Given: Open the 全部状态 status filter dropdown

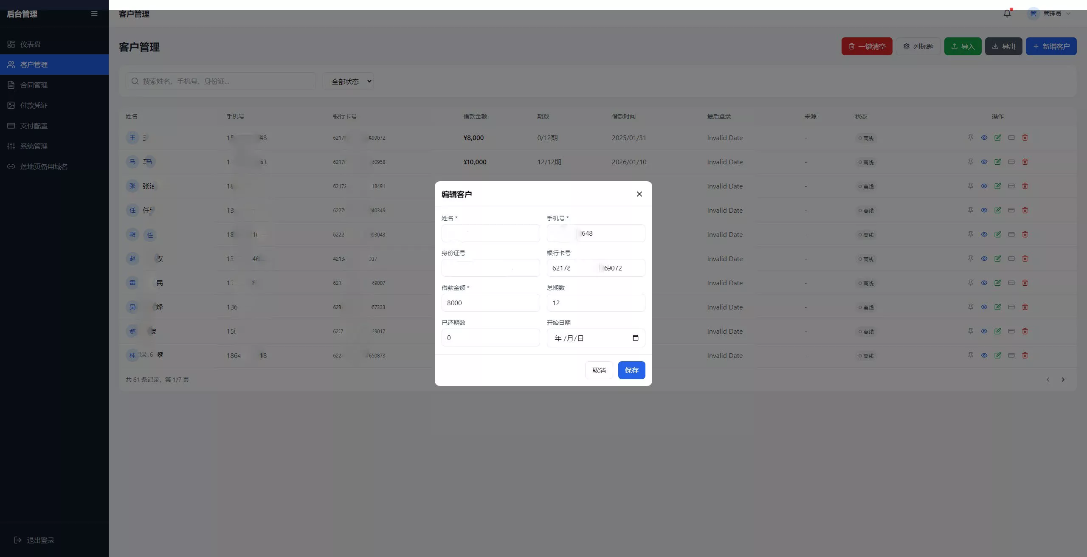Looking at the screenshot, I should point(348,81).
